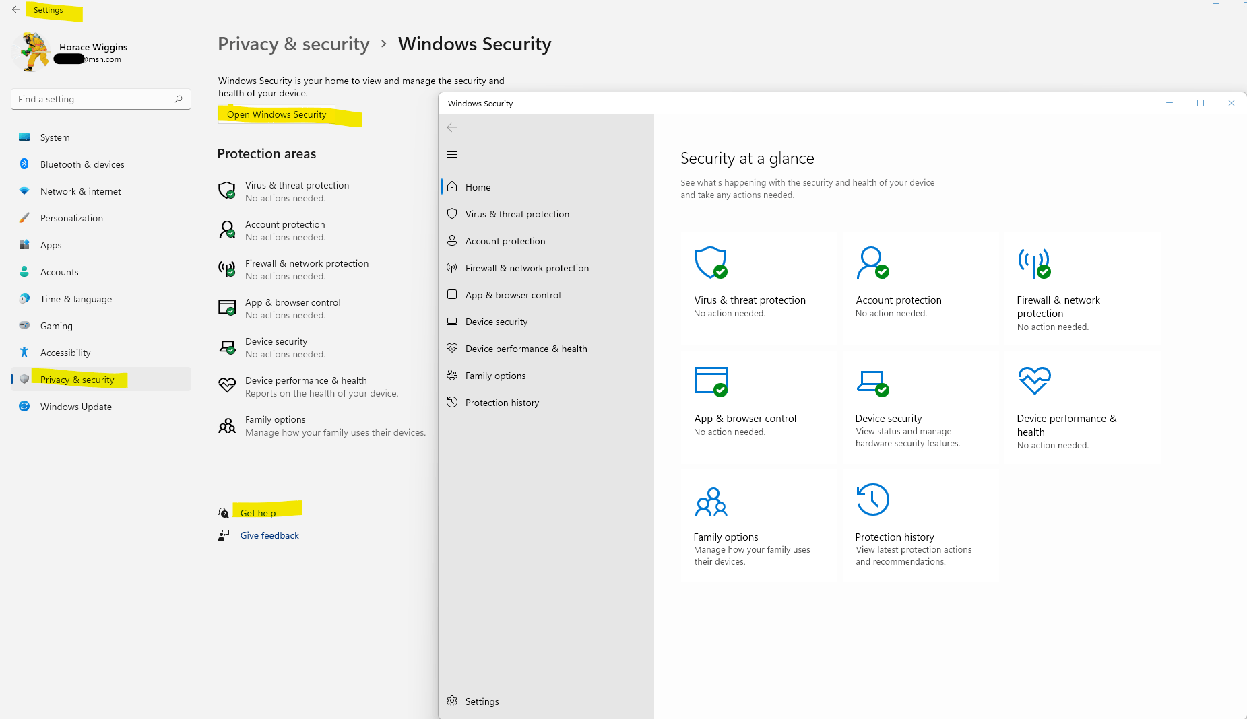Click the Firewall icon in Protection areas list
Image resolution: width=1247 pixels, height=719 pixels.
[227, 269]
